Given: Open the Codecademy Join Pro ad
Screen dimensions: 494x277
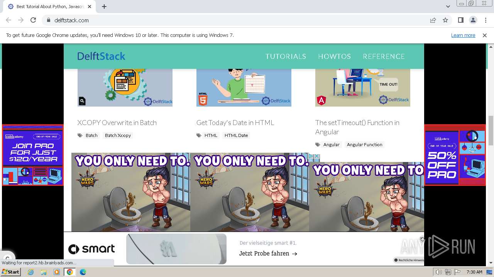Looking at the screenshot, I should (33, 155).
